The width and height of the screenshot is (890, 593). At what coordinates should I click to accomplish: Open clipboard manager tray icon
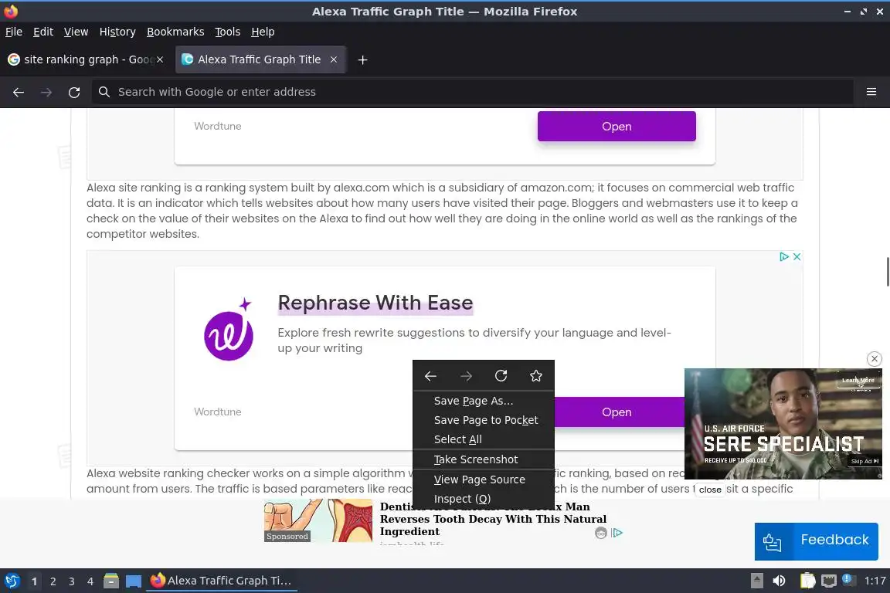[x=807, y=581]
